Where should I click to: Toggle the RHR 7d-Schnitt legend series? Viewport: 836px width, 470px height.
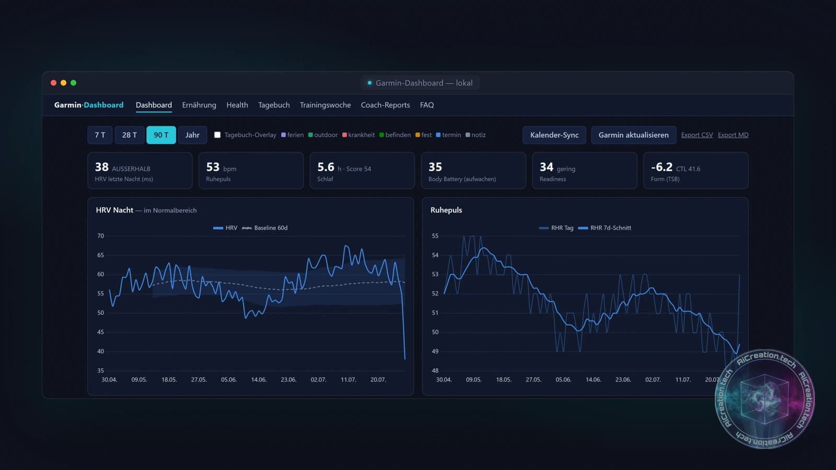(605, 228)
